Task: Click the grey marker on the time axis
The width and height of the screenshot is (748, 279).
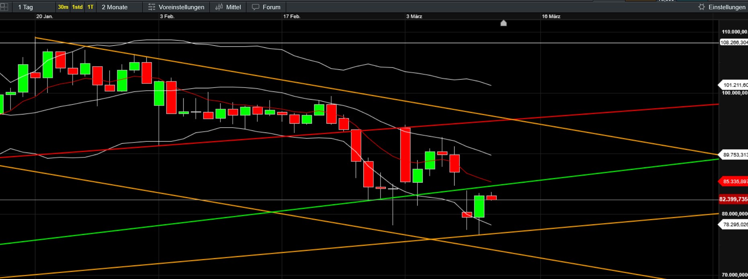Action: pos(503,23)
